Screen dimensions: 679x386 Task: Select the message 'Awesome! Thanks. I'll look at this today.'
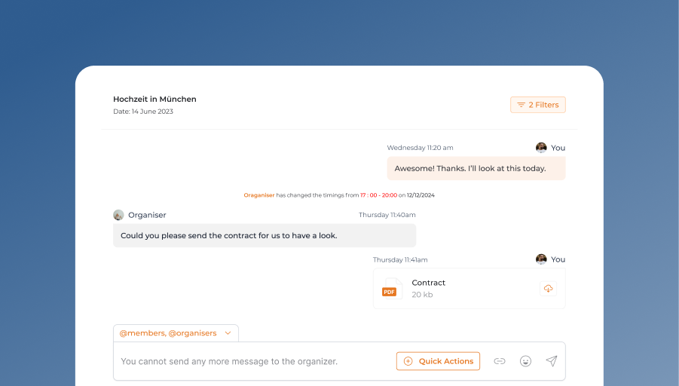[x=476, y=169]
